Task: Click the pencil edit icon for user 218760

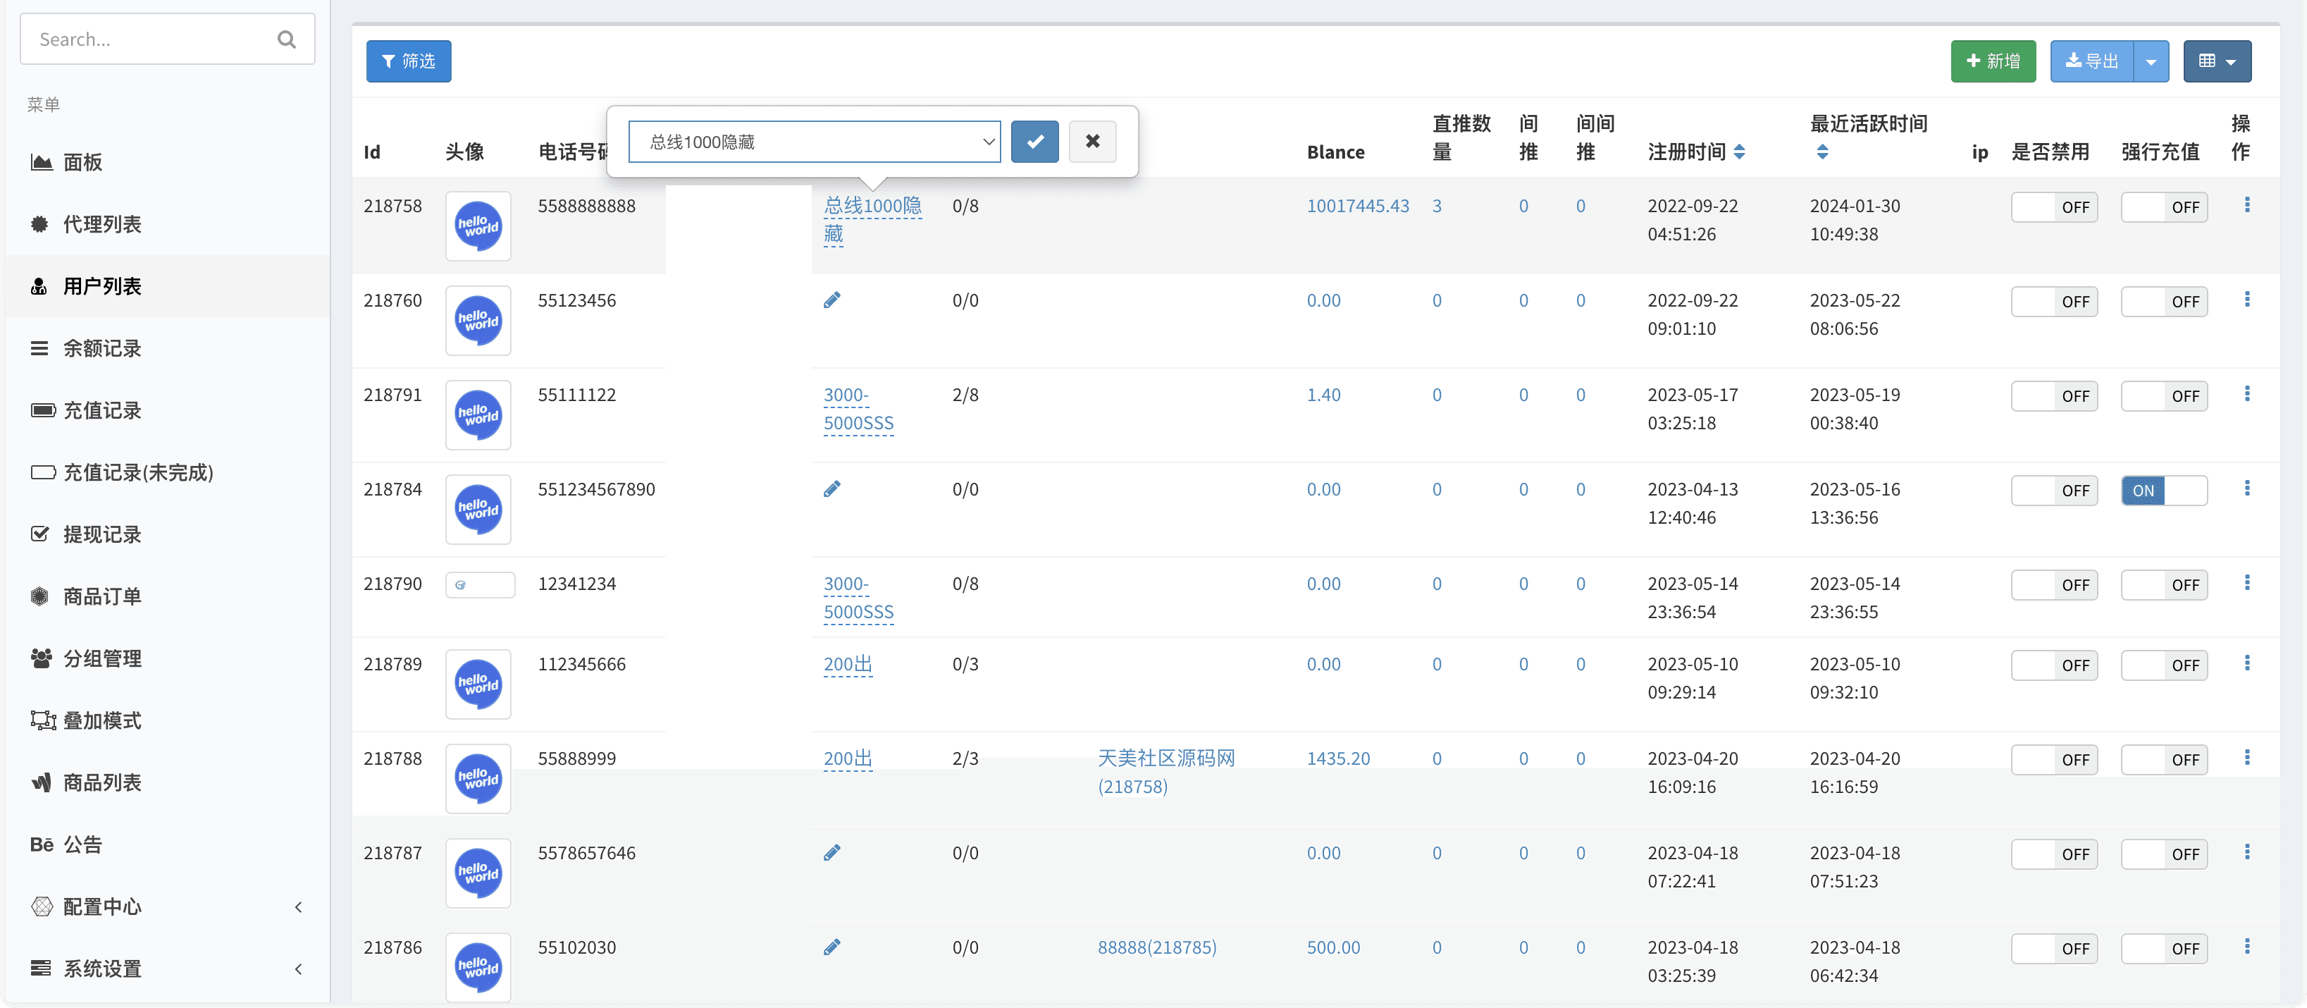Action: coord(832,300)
